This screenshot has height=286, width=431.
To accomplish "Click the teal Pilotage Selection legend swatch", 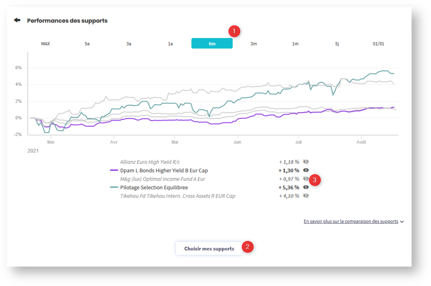I will coord(114,187).
